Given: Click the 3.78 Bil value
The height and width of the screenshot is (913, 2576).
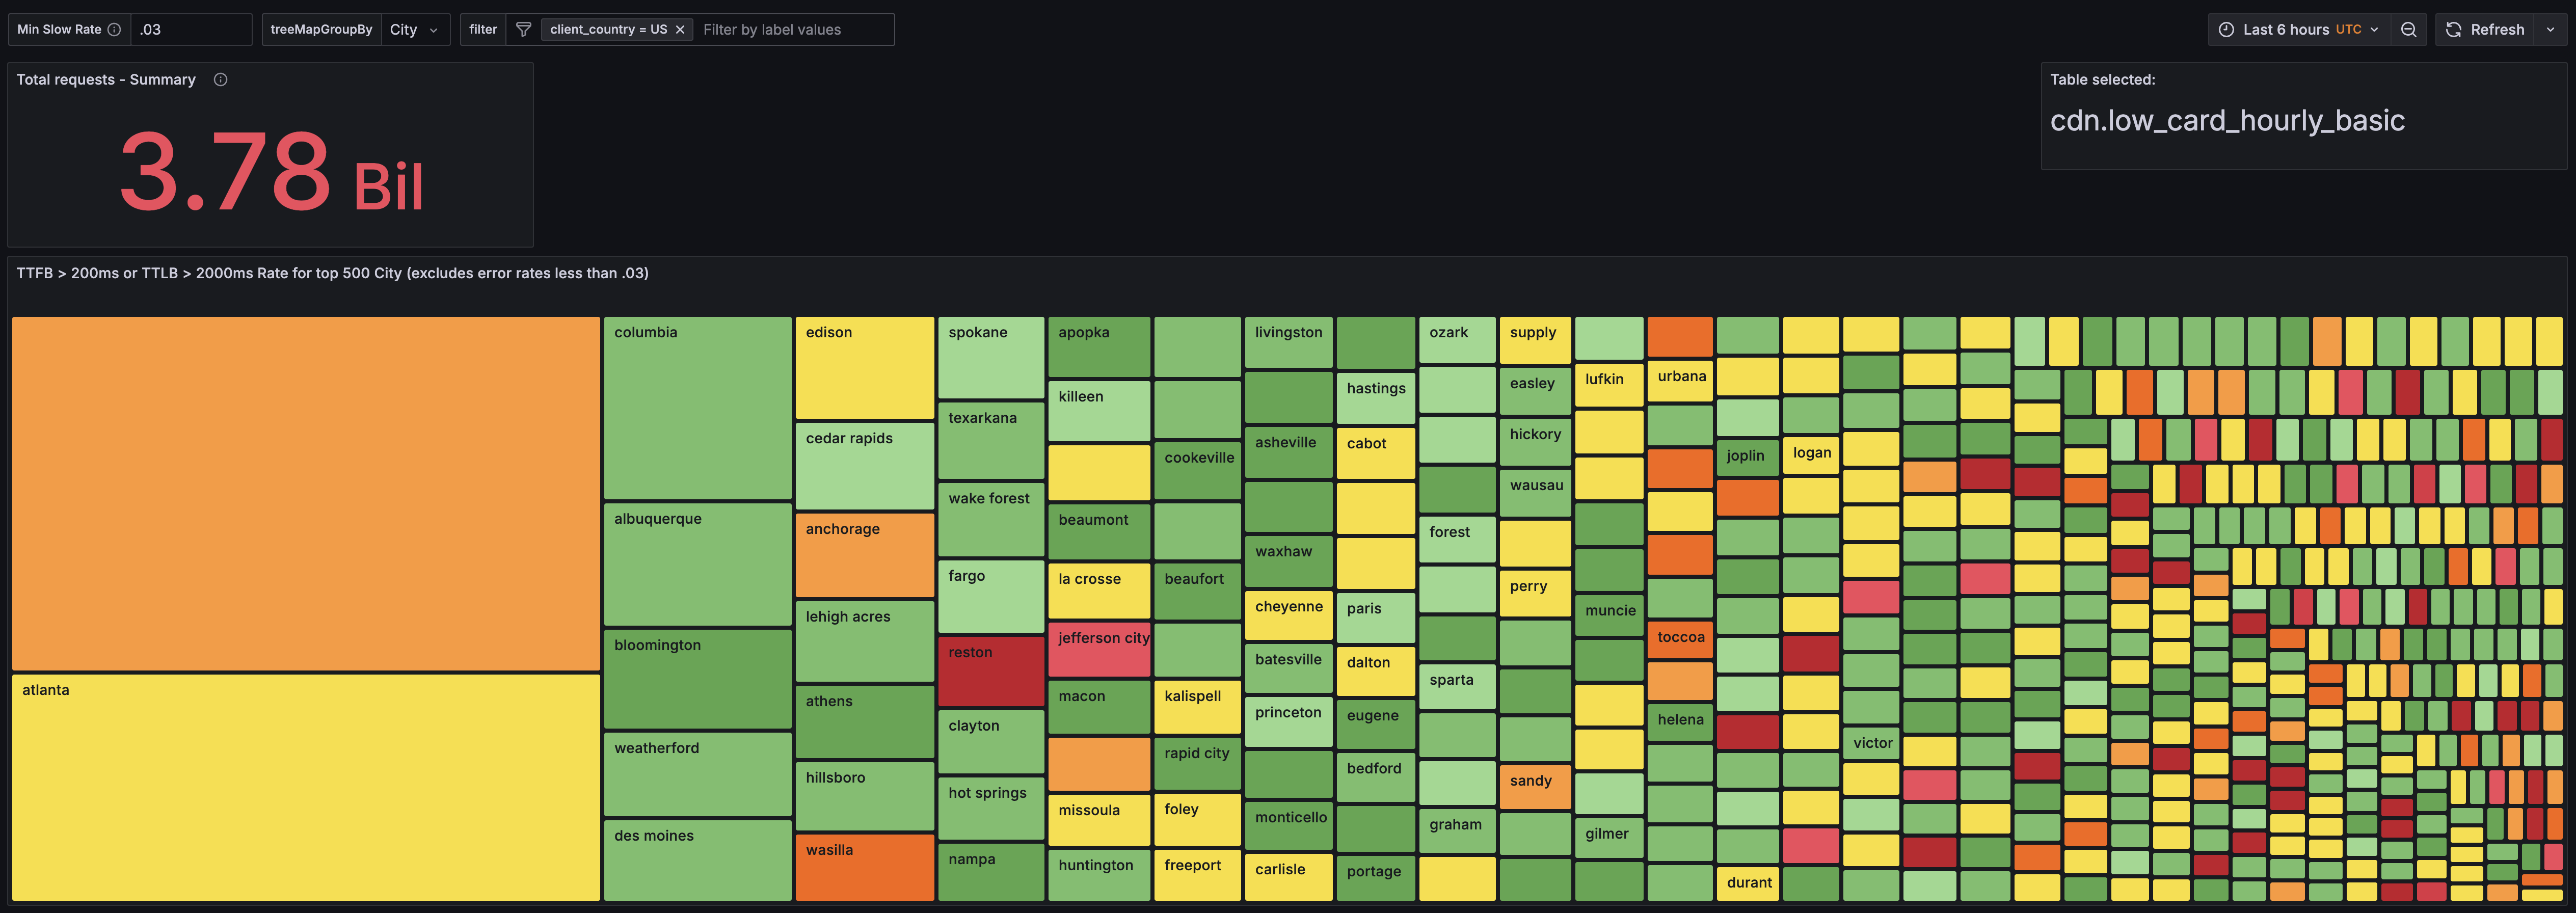Looking at the screenshot, I should coord(272,172).
